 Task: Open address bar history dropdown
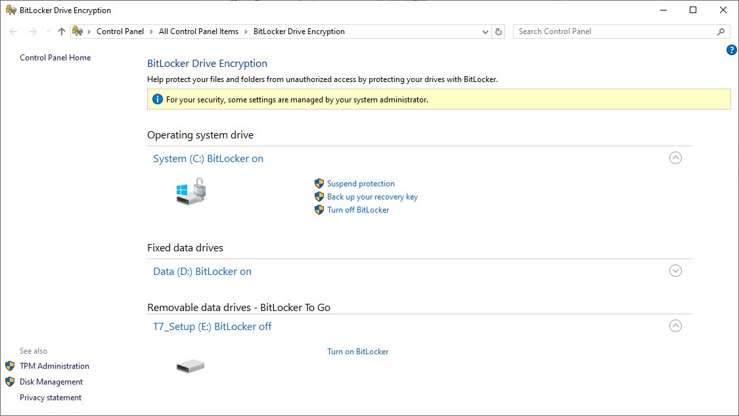[x=485, y=32]
